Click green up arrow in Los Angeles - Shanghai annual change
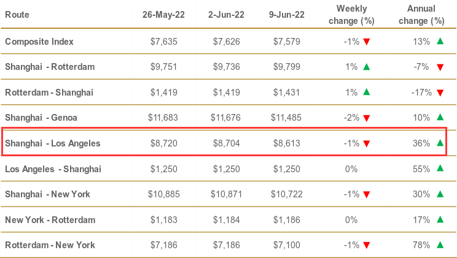 tap(440, 168)
